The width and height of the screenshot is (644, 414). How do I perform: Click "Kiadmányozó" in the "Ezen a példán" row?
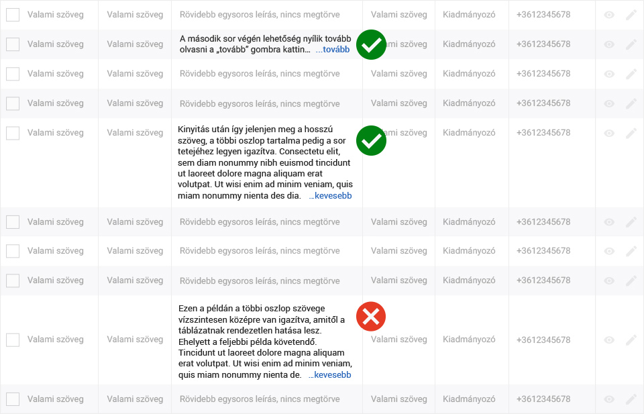coord(469,340)
